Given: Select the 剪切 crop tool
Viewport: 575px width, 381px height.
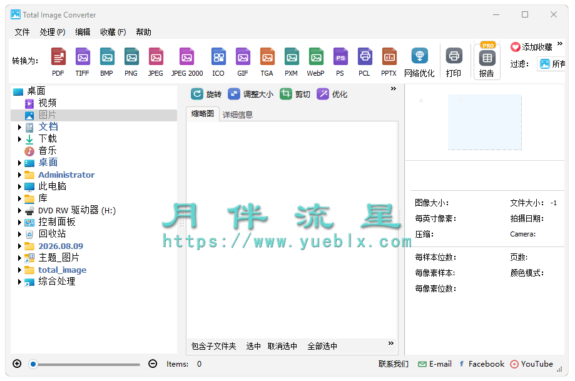Looking at the screenshot, I should (295, 94).
